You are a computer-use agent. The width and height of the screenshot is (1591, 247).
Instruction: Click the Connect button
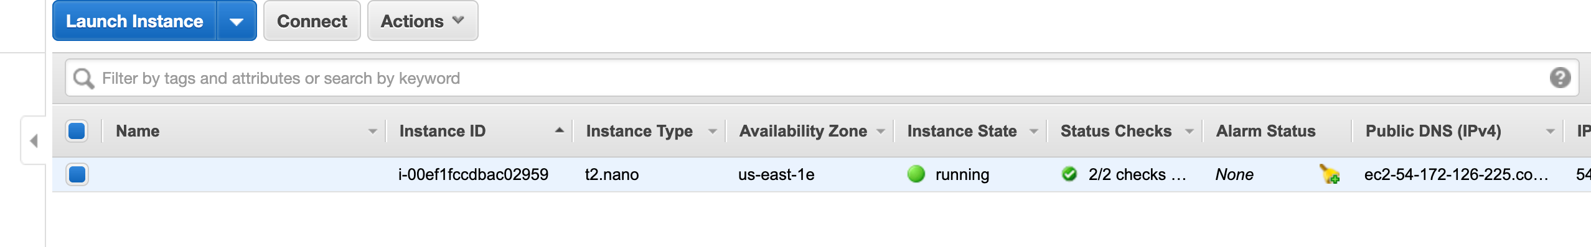pyautogui.click(x=312, y=21)
